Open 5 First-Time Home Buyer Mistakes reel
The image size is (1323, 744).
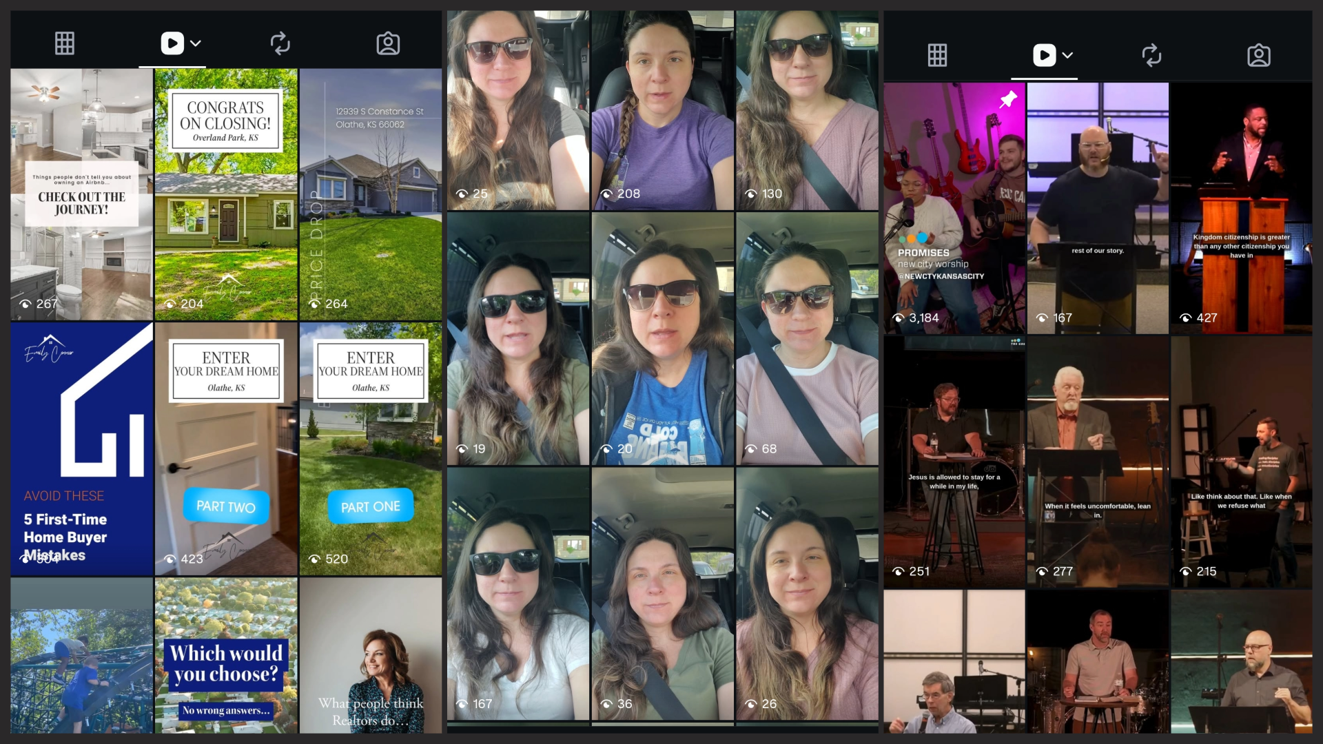click(x=81, y=449)
